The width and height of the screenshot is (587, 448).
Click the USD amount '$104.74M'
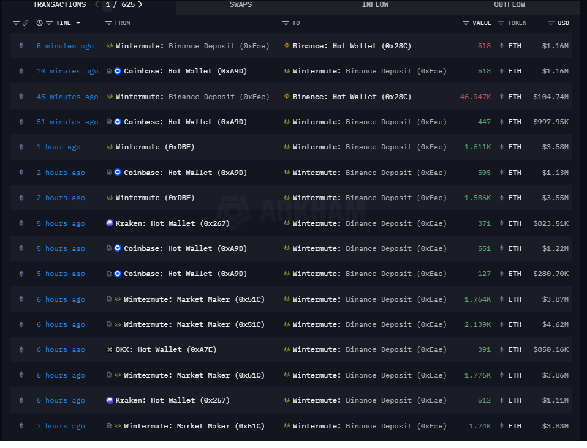[x=551, y=97]
